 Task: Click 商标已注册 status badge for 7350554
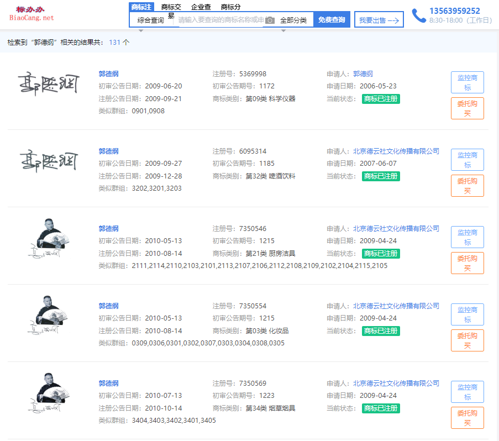381,331
